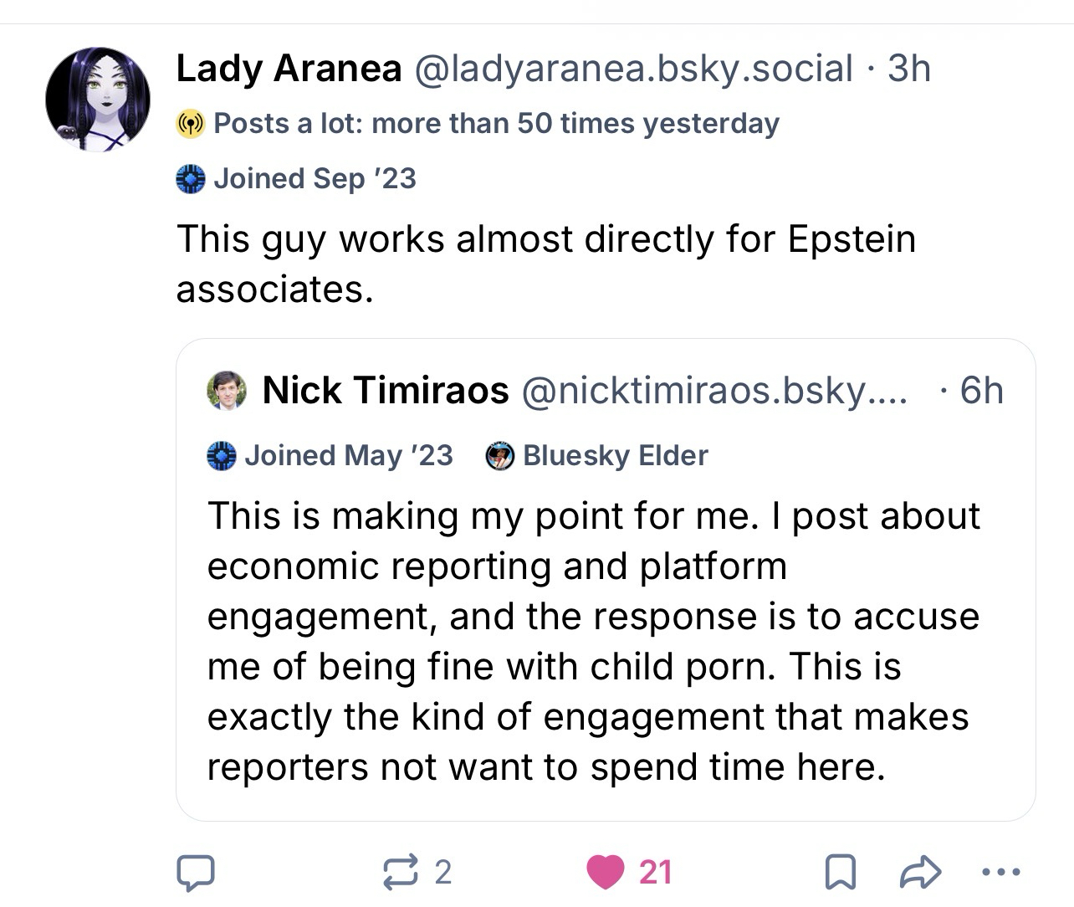Screen dimensions: 1074x907
Task: Click the Nick Timiraos name in quoted post
Action: [x=386, y=391]
